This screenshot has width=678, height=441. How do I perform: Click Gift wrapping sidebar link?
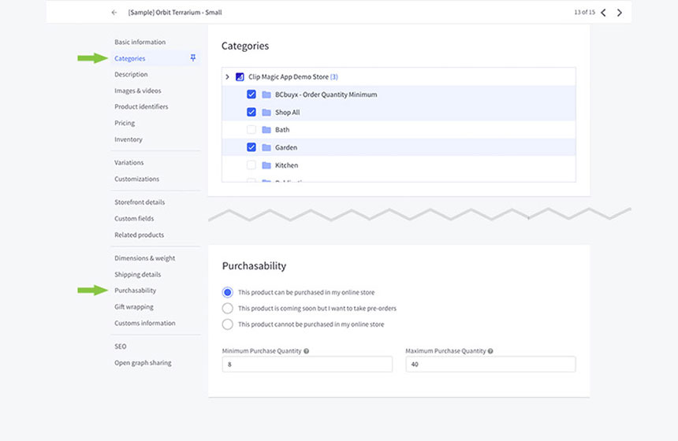click(x=134, y=307)
